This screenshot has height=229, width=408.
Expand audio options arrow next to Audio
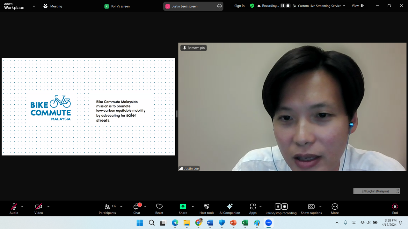(22, 207)
